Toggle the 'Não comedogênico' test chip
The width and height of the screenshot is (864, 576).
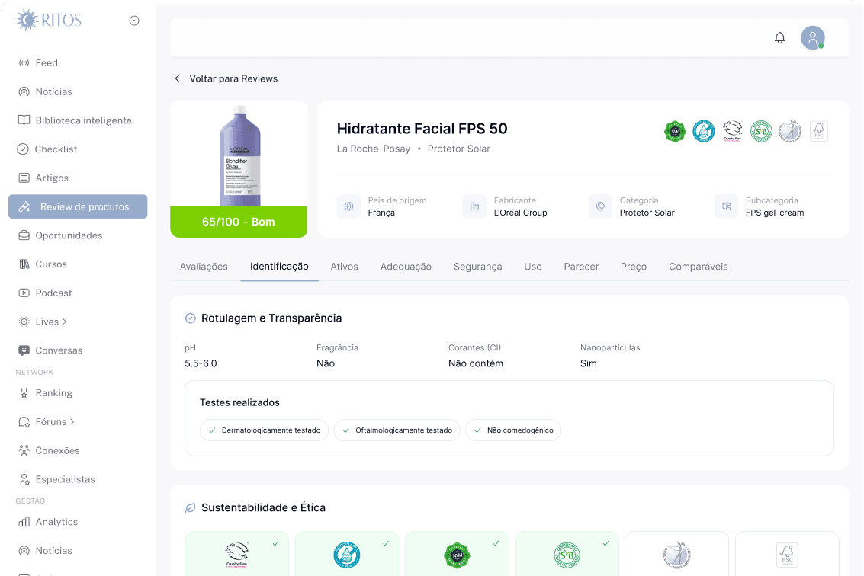(512, 430)
